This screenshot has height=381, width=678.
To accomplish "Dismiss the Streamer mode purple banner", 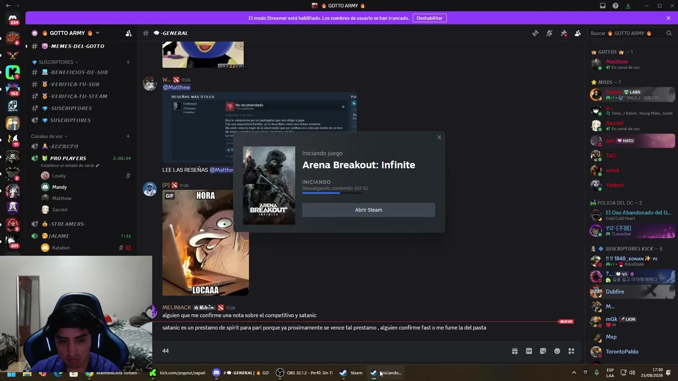I will 668,18.
